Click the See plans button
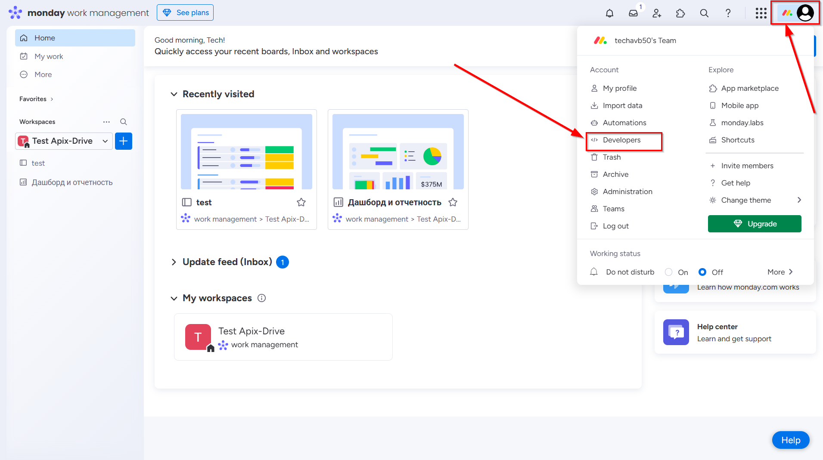Screen dimensions: 823x460 pos(185,12)
